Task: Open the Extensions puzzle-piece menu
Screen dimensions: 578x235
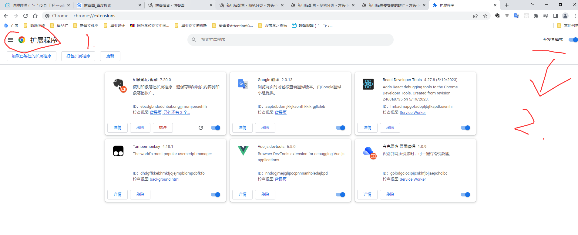Action: tap(536, 16)
